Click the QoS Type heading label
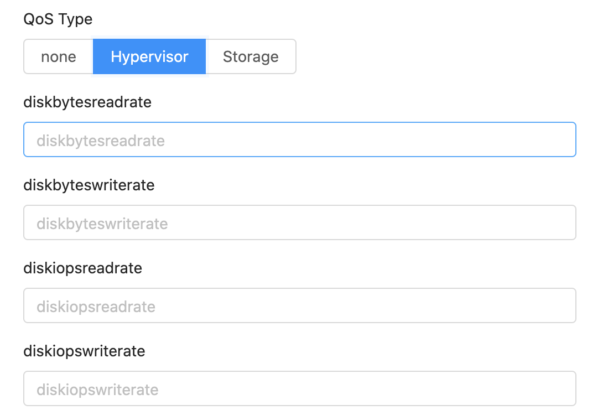The width and height of the screenshot is (603, 415). tap(57, 19)
